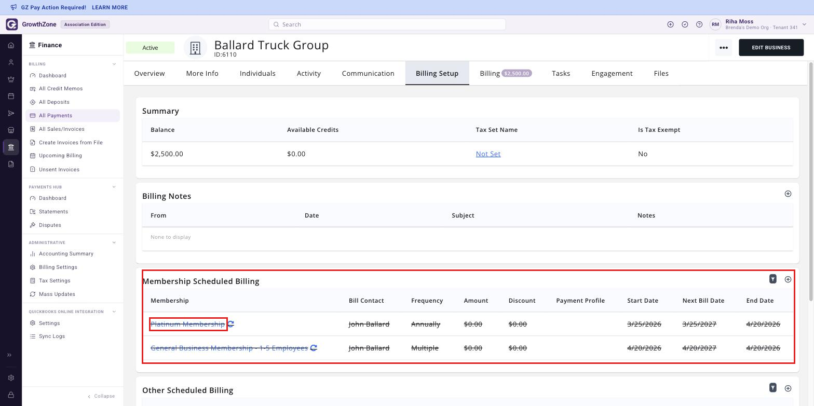Expand the left rail with double-chevron icon

pyautogui.click(x=9, y=355)
